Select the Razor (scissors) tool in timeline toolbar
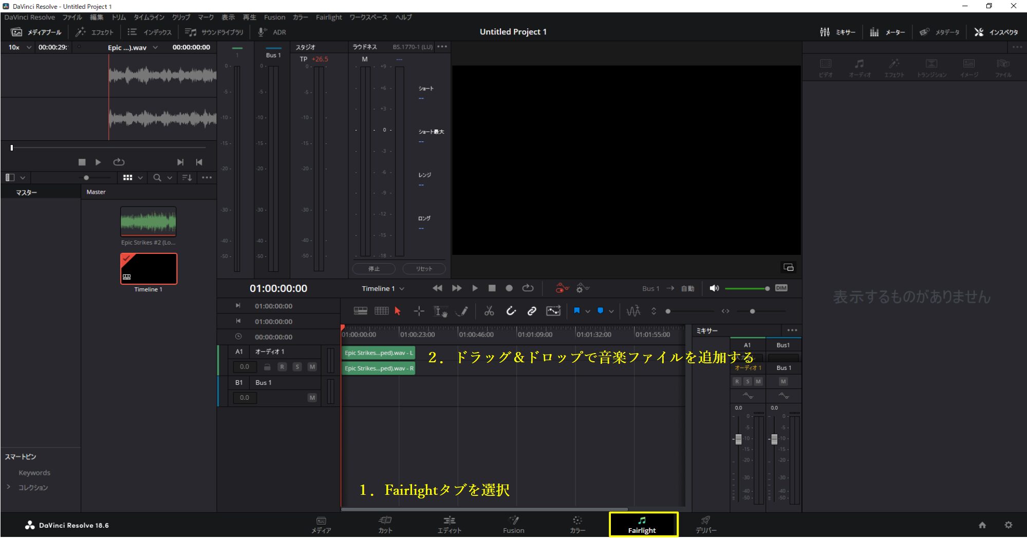 tap(489, 311)
